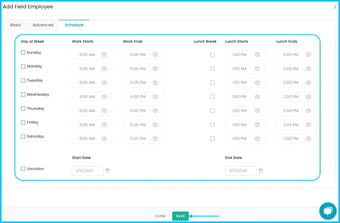Click the vacation Start Date field
Image resolution: width=340 pixels, height=223 pixels.
pyautogui.click(x=87, y=171)
